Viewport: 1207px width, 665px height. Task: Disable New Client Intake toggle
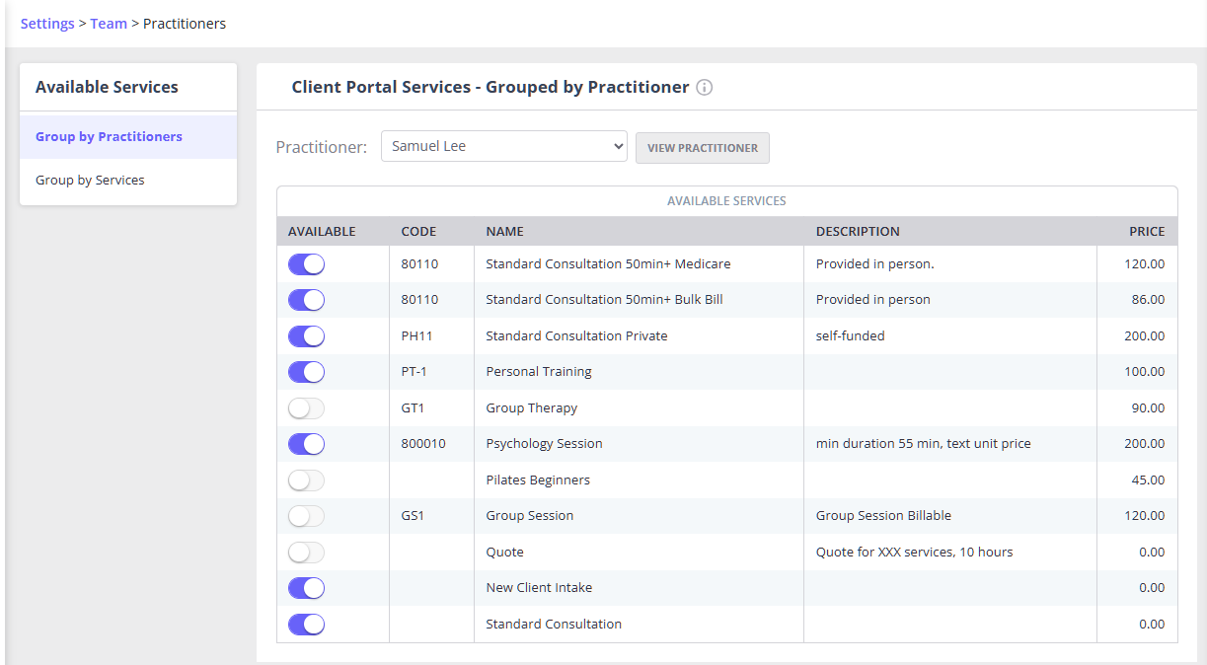click(x=306, y=588)
